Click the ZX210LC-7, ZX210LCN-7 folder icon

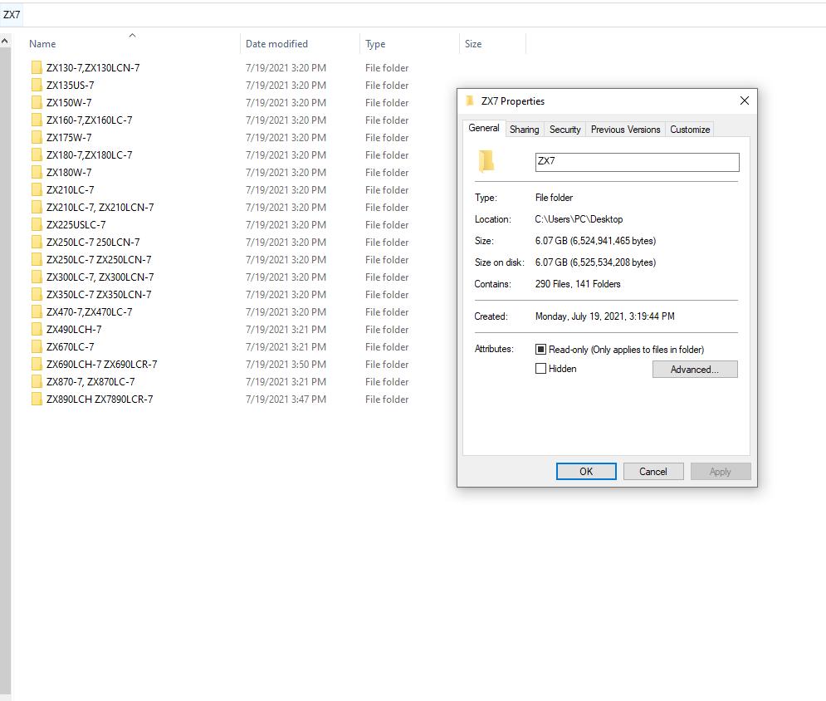(37, 207)
